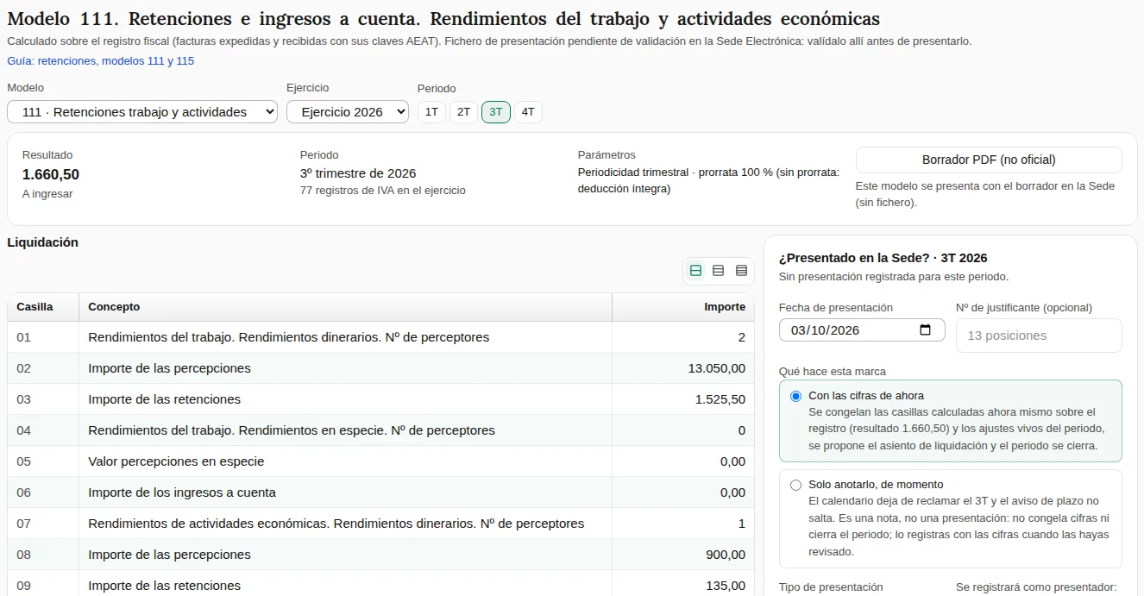Open calendar picker in Fecha de presentación
This screenshot has width=1144, height=596.
click(926, 329)
